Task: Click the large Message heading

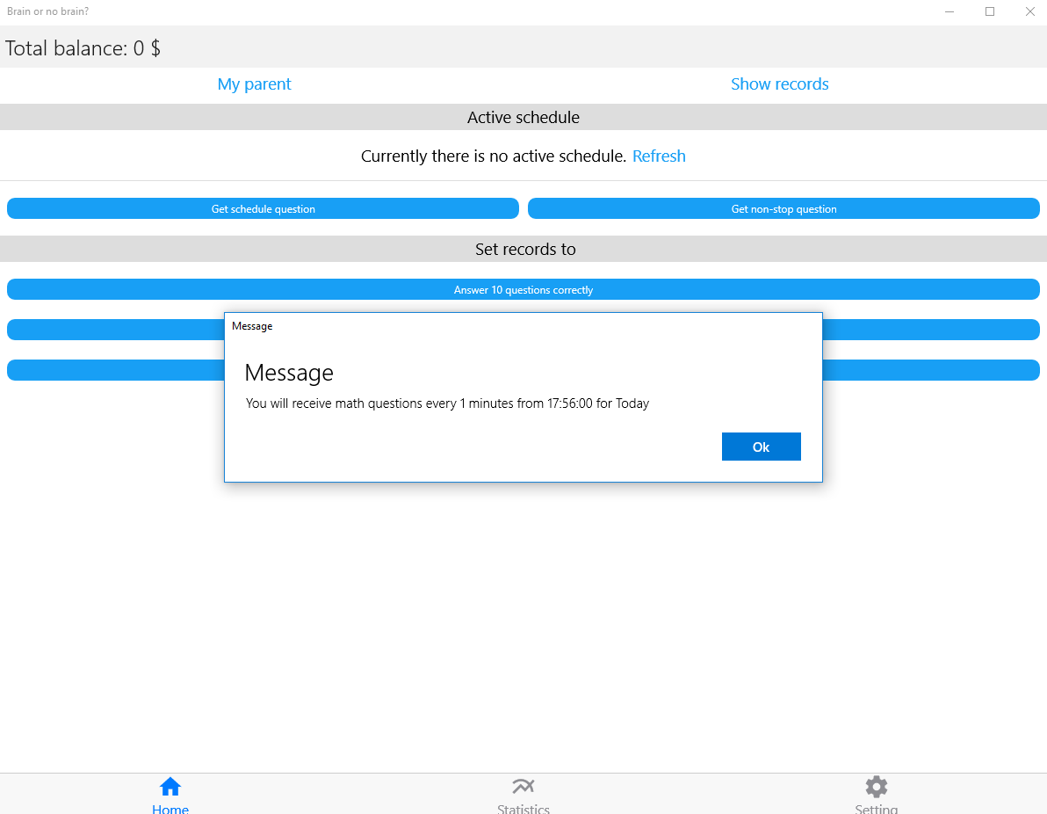Action: click(288, 372)
